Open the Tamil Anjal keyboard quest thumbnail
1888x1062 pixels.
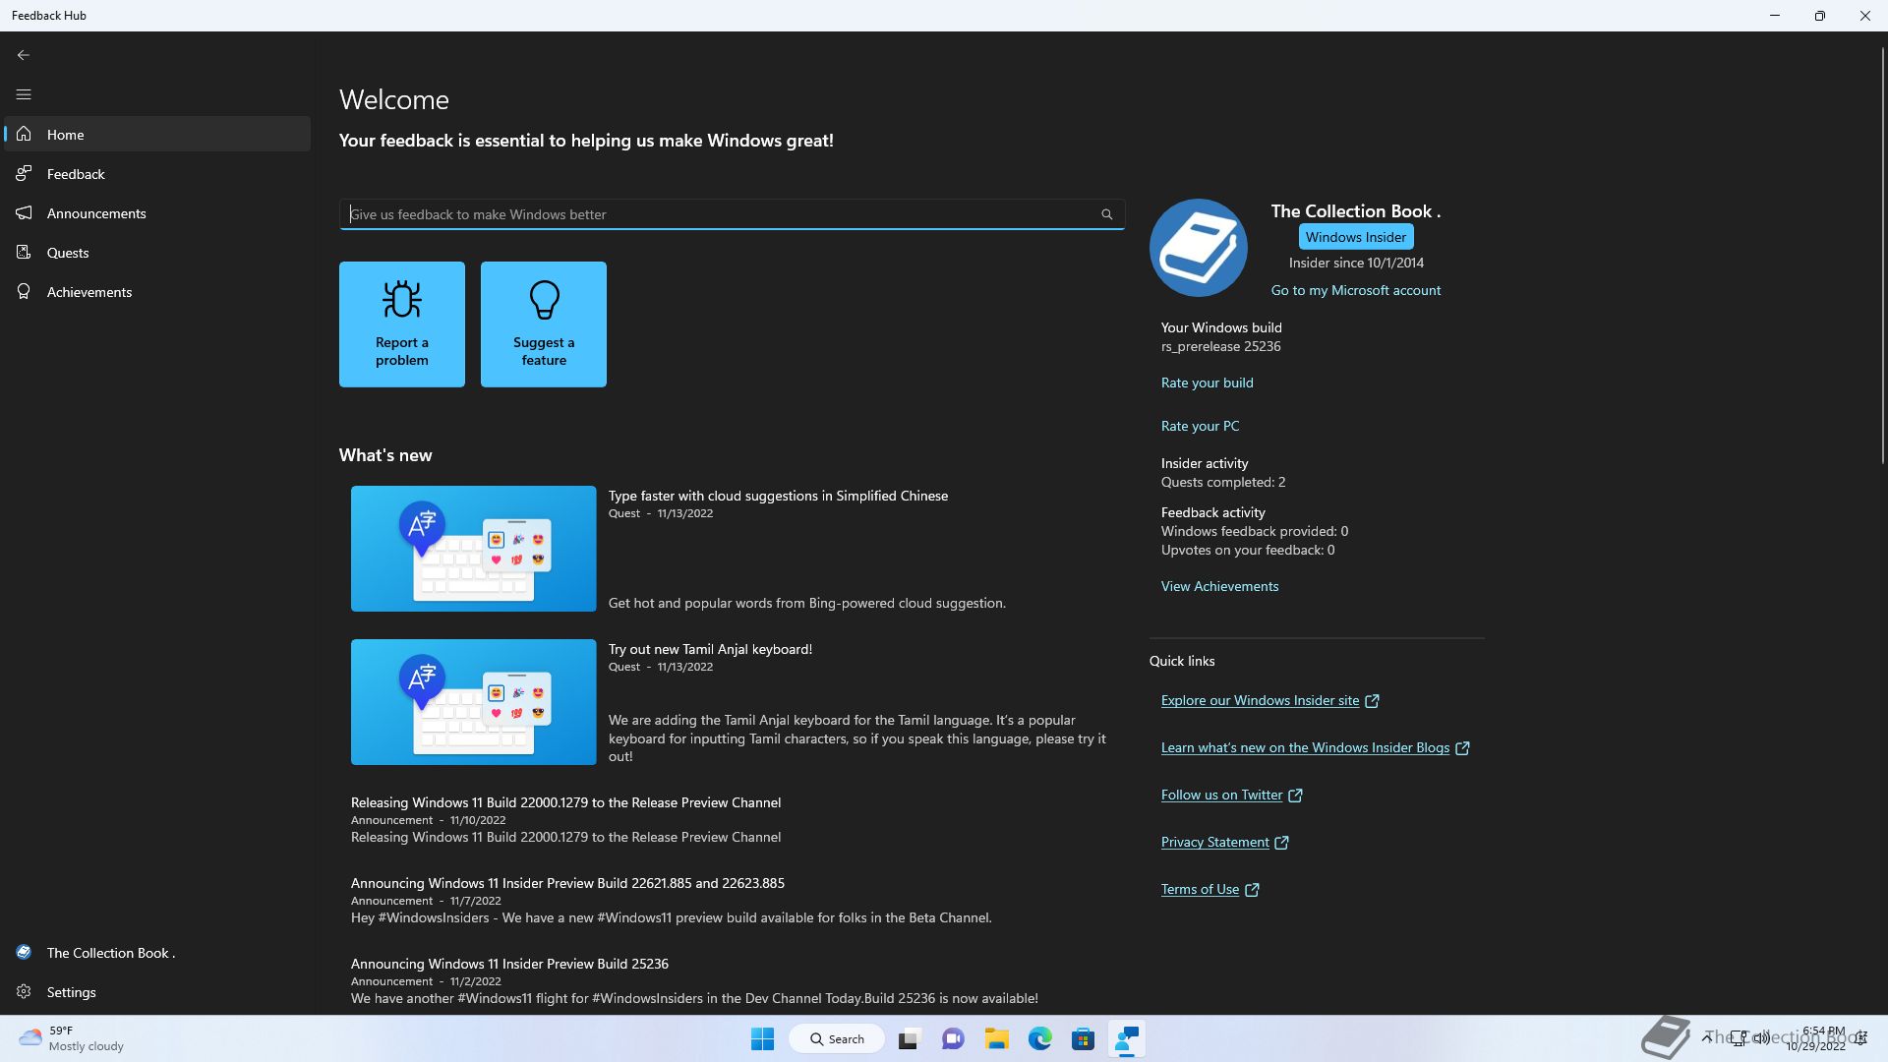point(474,702)
